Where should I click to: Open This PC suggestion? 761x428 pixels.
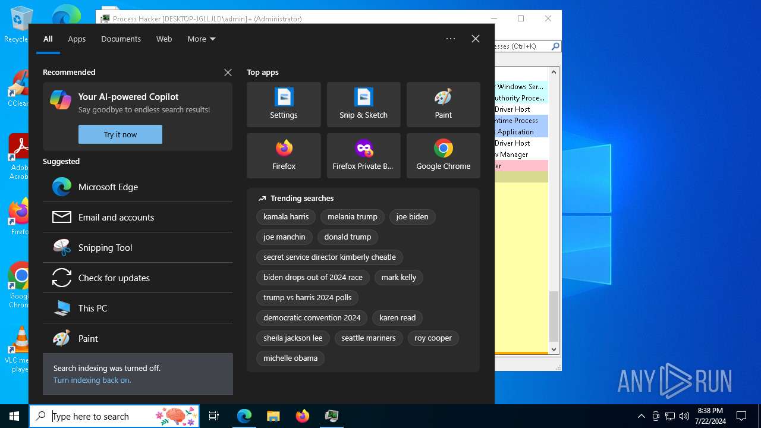click(x=137, y=308)
